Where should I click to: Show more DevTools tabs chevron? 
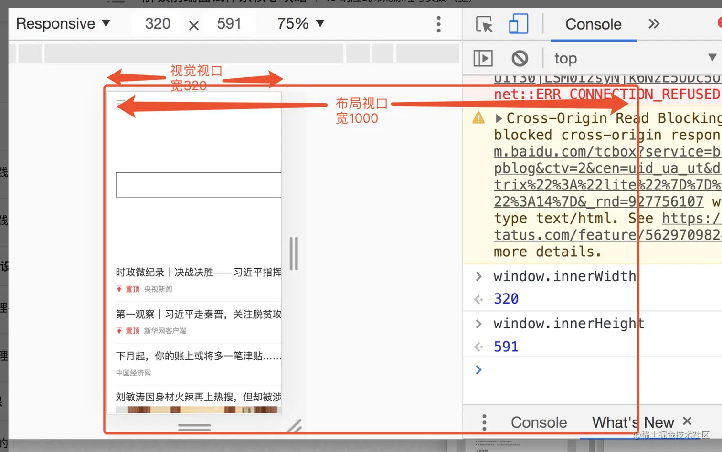click(654, 24)
